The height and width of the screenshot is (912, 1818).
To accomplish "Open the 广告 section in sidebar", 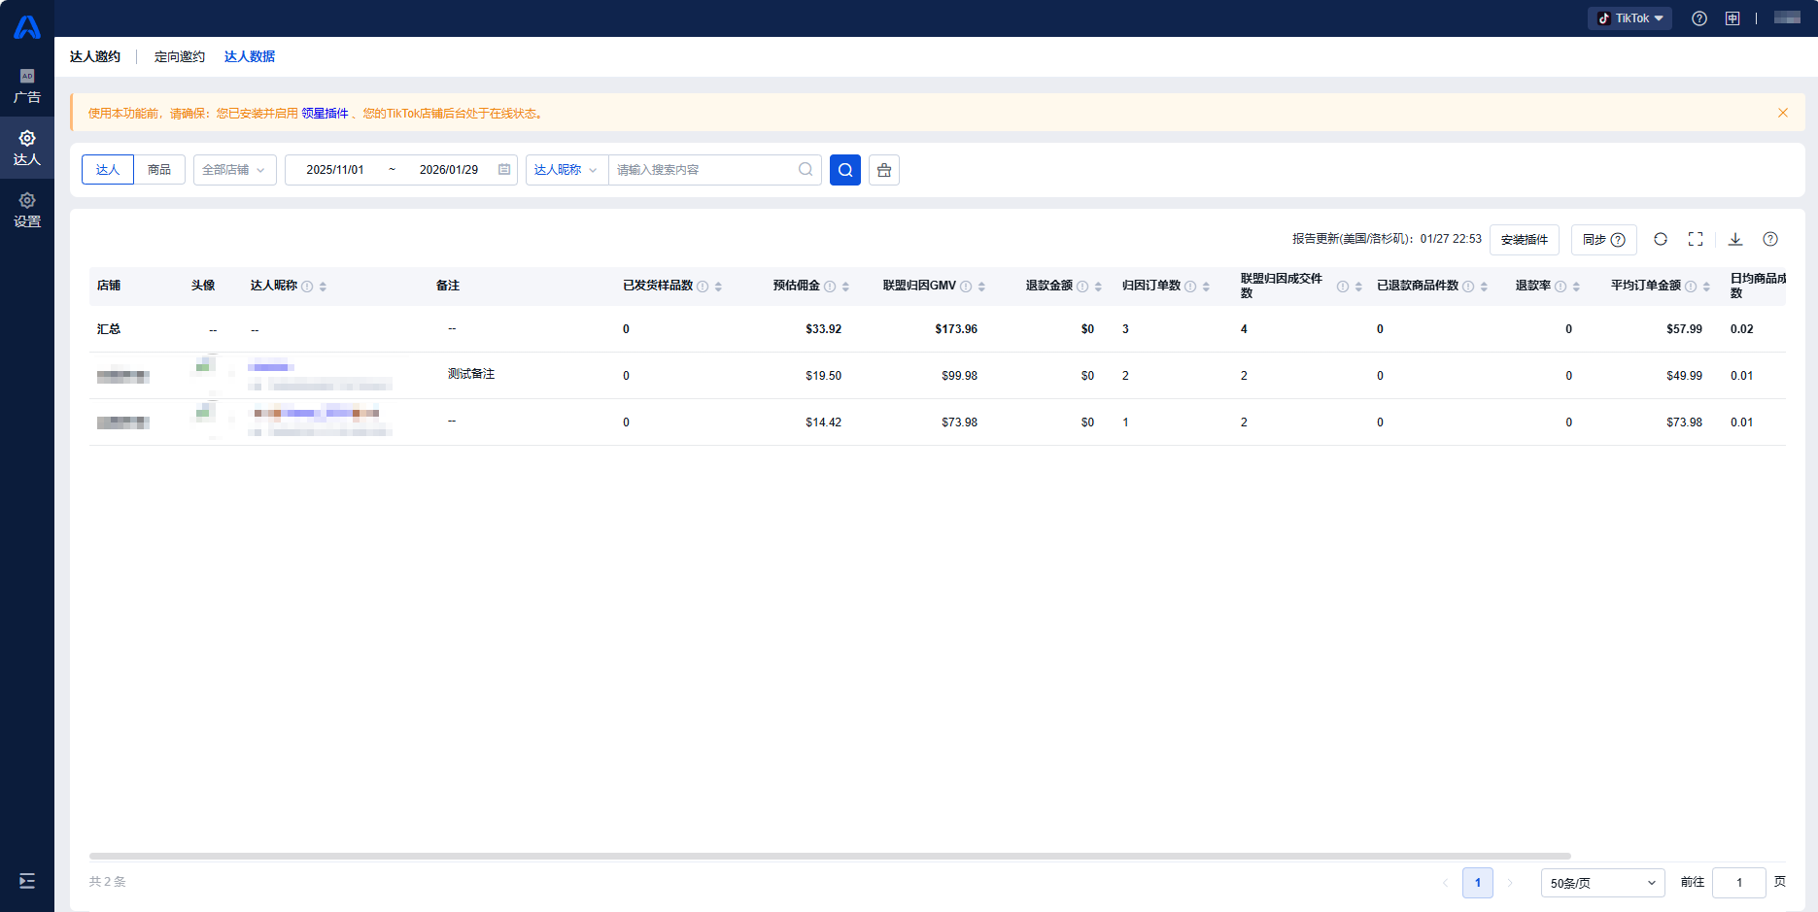I will point(27,86).
